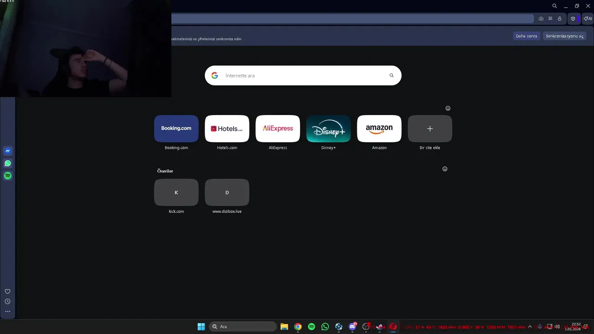Click the smiley icon above speed dial tiles

[448, 108]
